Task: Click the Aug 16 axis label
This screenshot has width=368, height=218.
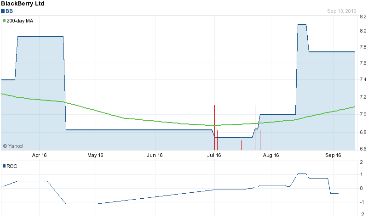Action: click(271, 155)
